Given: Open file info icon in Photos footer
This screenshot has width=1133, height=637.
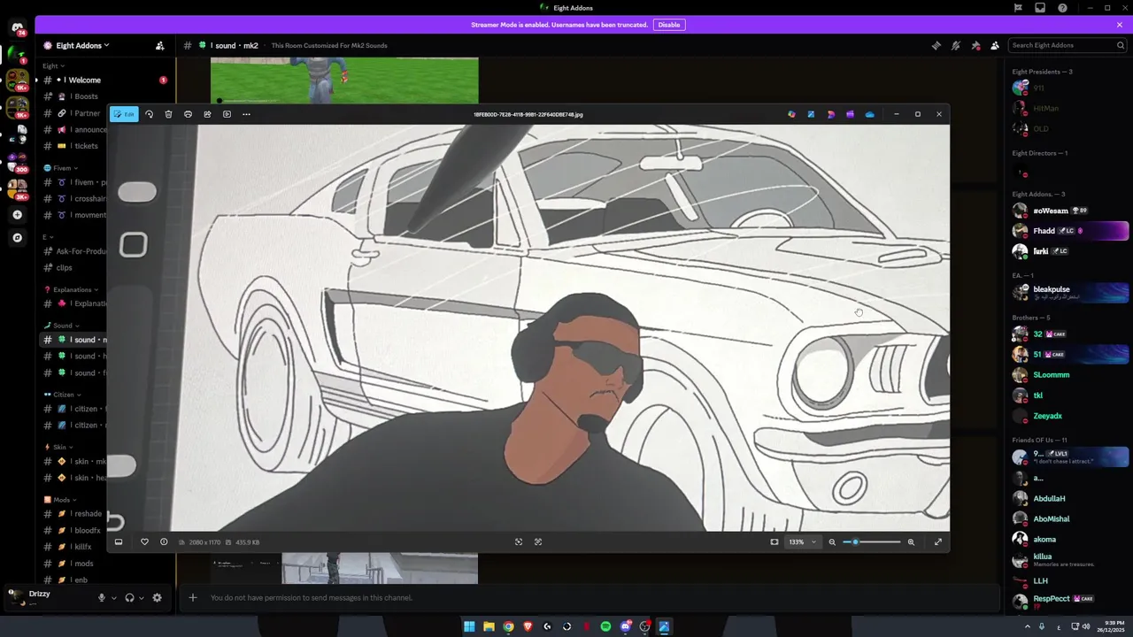Looking at the screenshot, I should pyautogui.click(x=164, y=541).
